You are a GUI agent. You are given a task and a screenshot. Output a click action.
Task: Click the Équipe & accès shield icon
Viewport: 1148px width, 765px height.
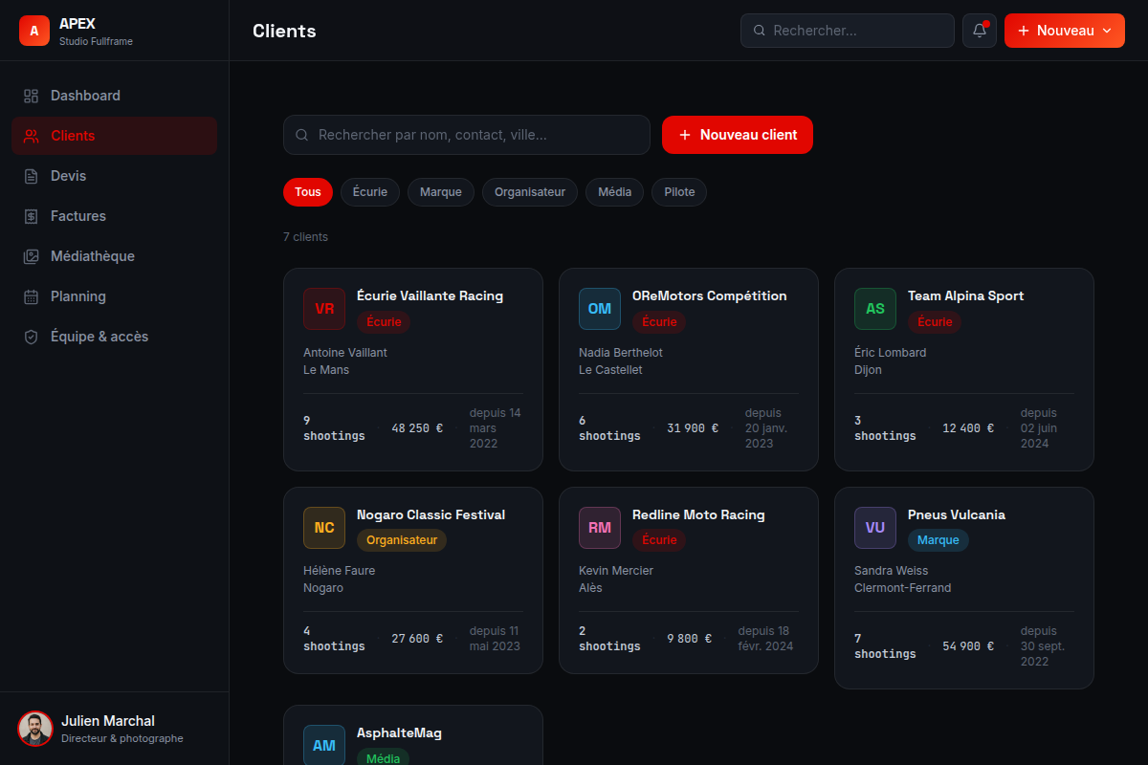coord(32,337)
